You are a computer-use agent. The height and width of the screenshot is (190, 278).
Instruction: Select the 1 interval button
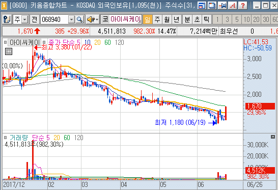tap(217, 19)
